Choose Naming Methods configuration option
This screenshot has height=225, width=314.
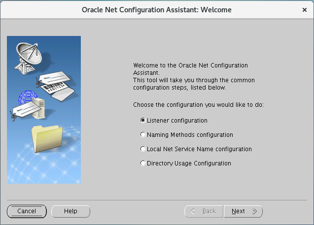coord(143,134)
